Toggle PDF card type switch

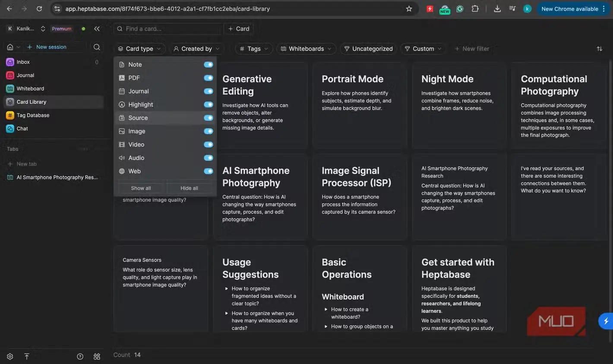(x=209, y=78)
